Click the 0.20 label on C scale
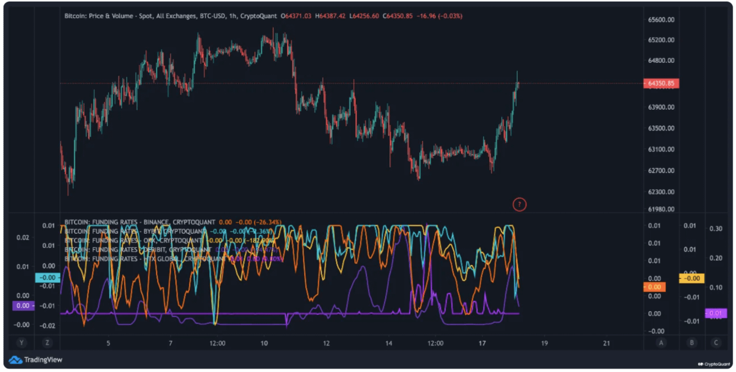The width and height of the screenshot is (736, 372). coord(716,258)
